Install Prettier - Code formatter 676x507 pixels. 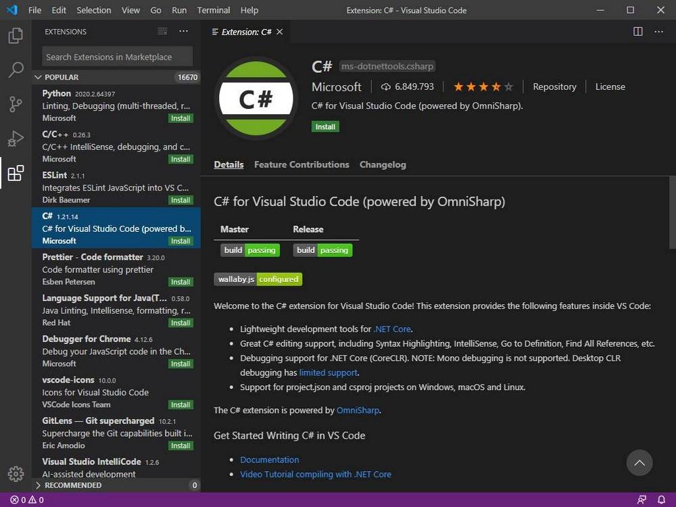(180, 282)
